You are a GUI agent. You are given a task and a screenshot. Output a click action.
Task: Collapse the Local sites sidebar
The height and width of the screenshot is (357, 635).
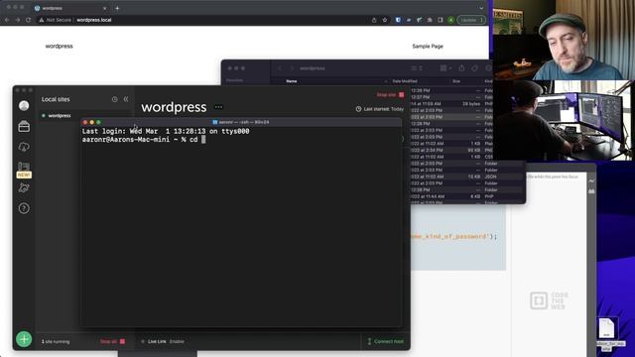(x=126, y=99)
